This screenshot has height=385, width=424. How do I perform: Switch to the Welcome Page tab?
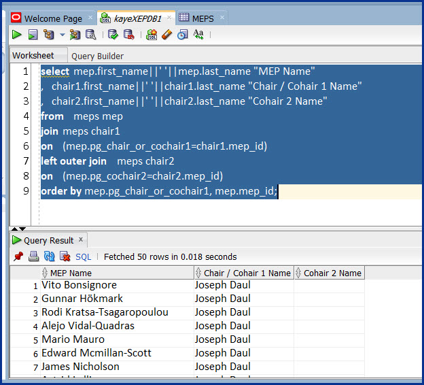pos(53,18)
